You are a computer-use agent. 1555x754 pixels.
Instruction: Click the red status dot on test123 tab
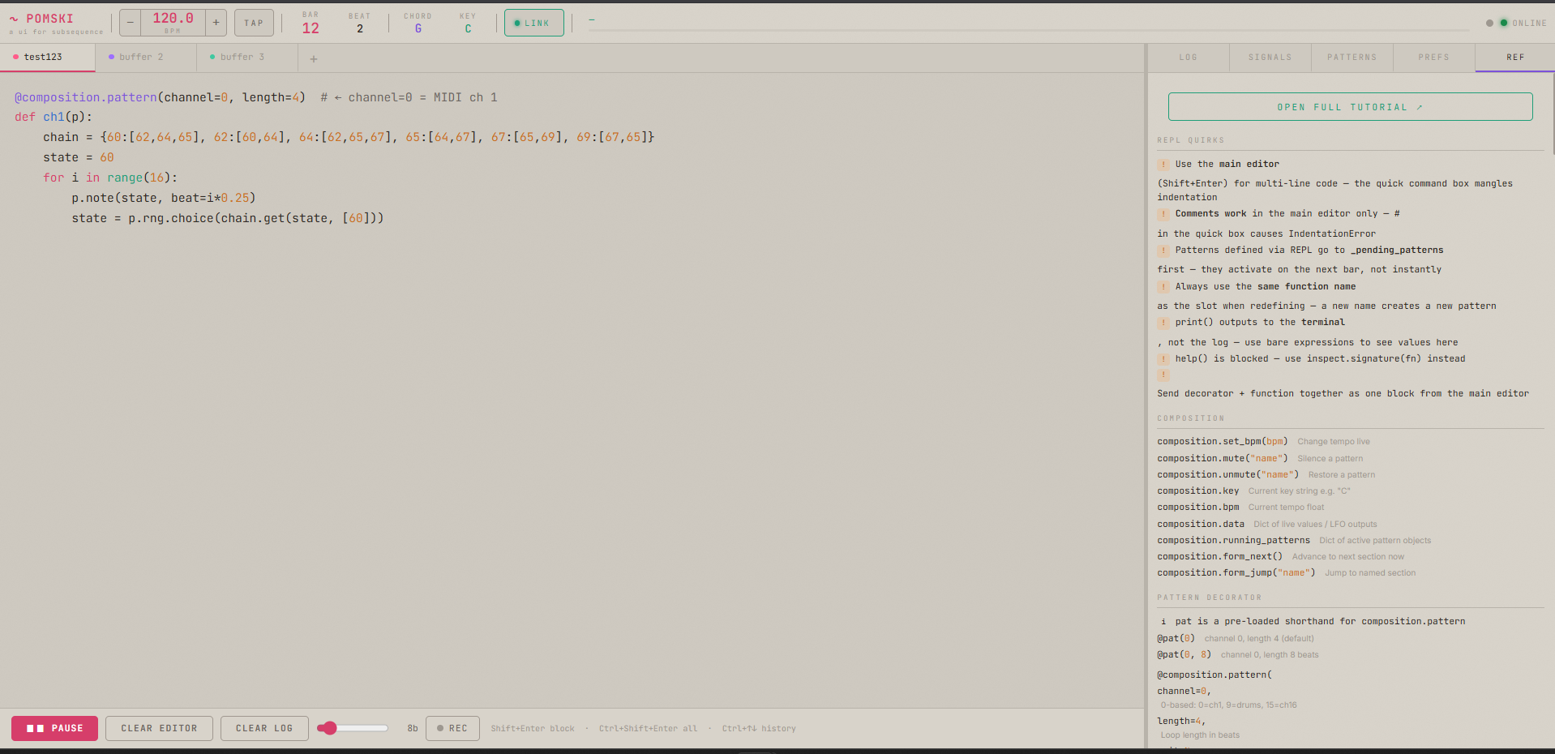pos(14,57)
